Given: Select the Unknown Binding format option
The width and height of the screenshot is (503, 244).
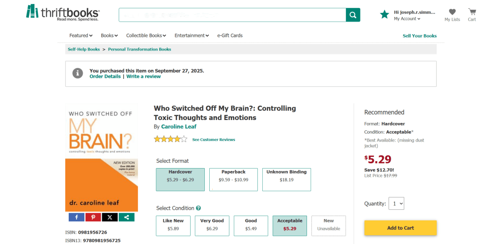Looking at the screenshot, I should pos(286,179).
